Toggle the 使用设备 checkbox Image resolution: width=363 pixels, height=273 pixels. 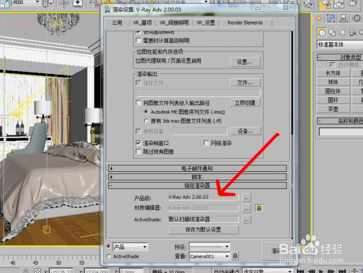[138, 131]
